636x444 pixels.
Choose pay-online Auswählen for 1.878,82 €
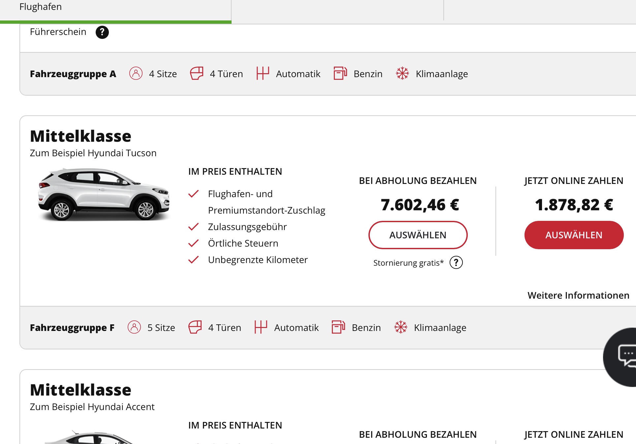coord(574,235)
